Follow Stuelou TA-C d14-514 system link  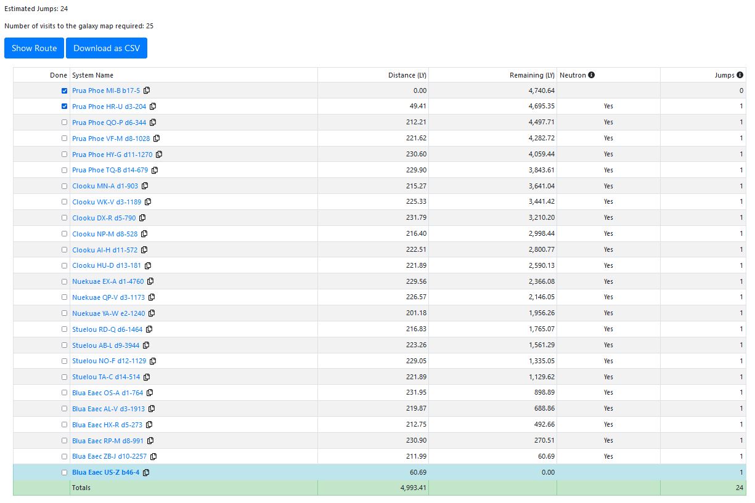pyautogui.click(x=106, y=377)
